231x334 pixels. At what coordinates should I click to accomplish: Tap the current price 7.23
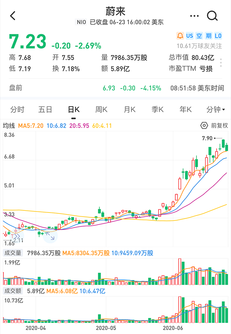28,41
